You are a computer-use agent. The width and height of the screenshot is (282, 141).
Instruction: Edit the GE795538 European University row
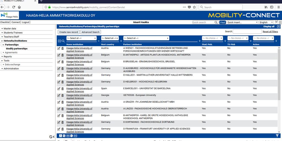pos(59,95)
